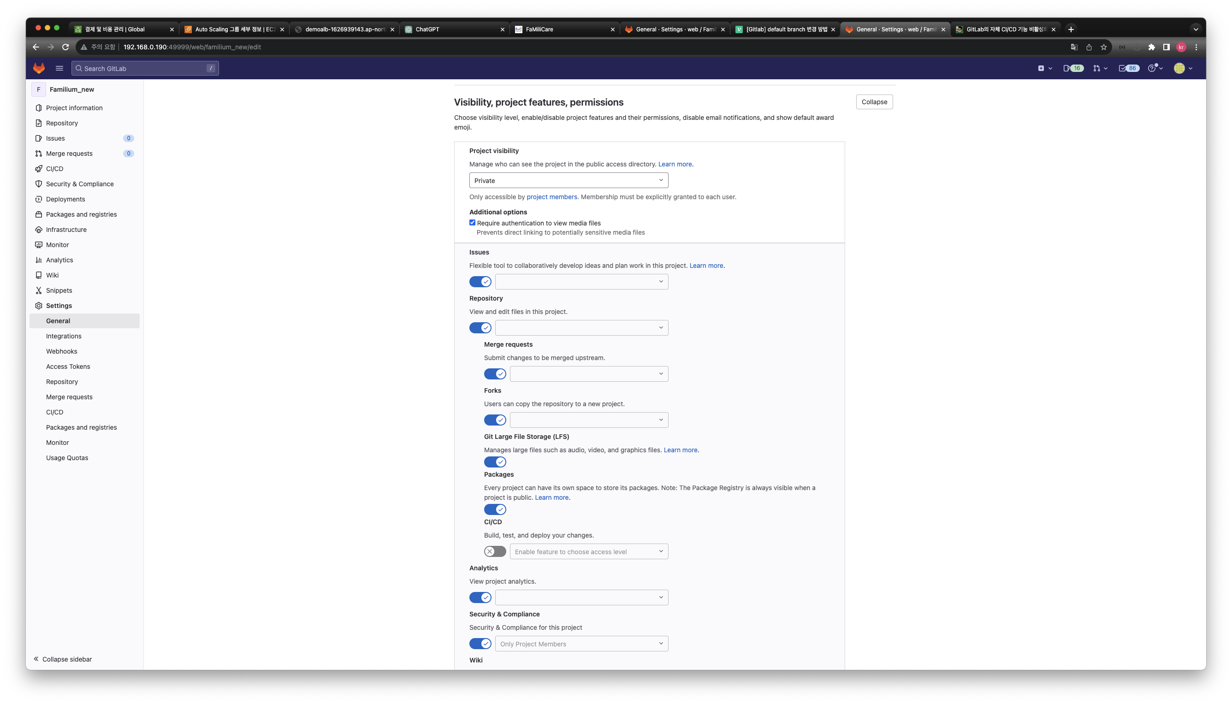
Task: Open the browser extensions puzzle icon
Action: click(1152, 47)
